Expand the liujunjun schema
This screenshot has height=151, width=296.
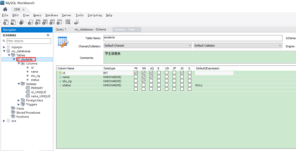click(x=4, y=47)
